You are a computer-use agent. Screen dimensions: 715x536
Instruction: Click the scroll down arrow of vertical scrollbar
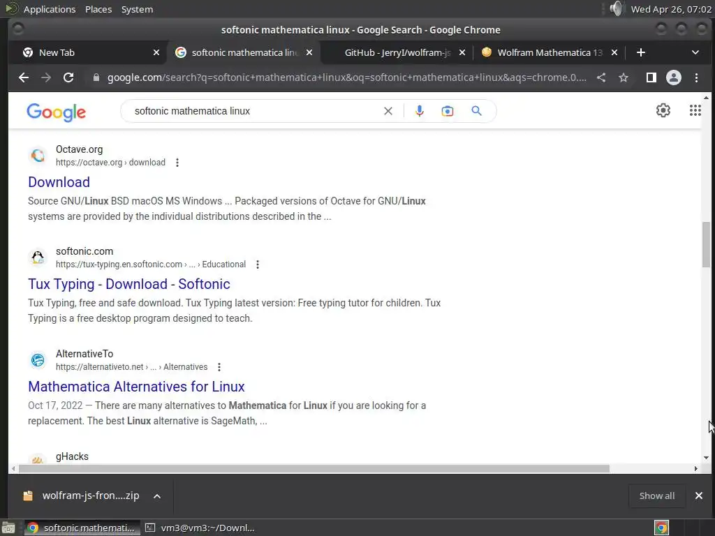(x=706, y=458)
